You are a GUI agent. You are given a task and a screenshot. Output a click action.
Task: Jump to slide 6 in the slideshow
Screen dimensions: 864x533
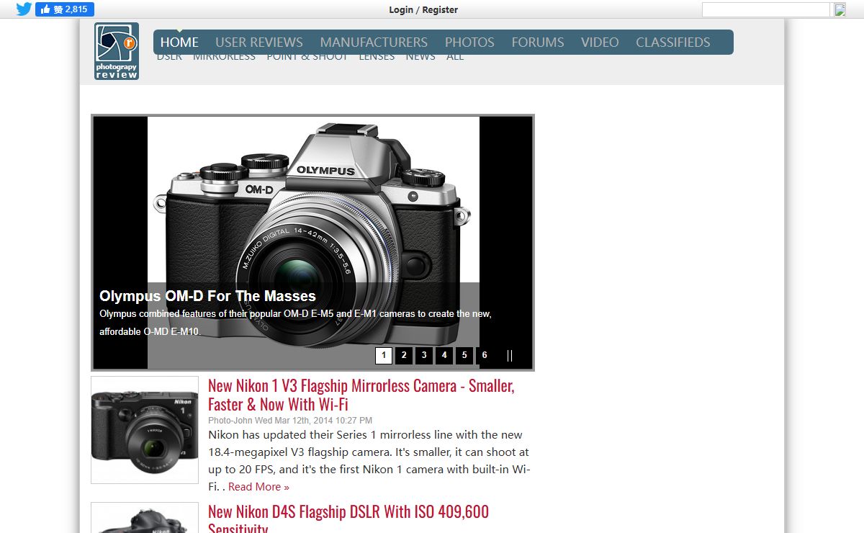tap(485, 355)
